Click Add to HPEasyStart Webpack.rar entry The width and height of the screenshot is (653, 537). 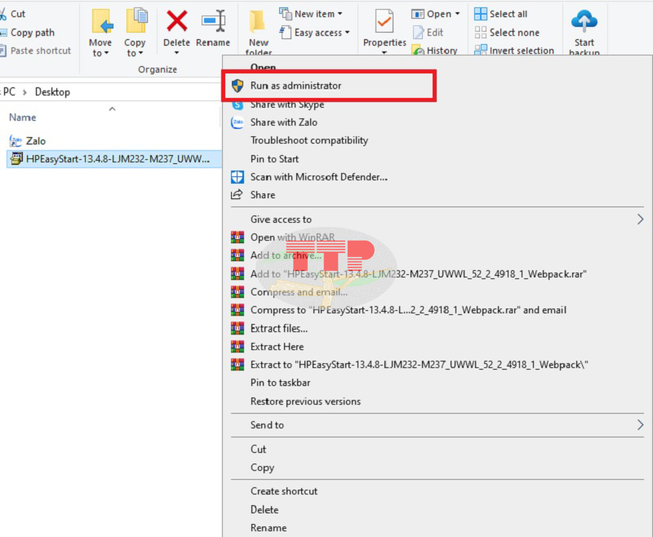click(418, 274)
